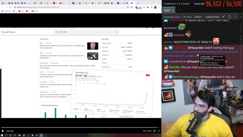Open the chat viewer list icon
243x137 pixels.
pyautogui.click(x=229, y=17)
